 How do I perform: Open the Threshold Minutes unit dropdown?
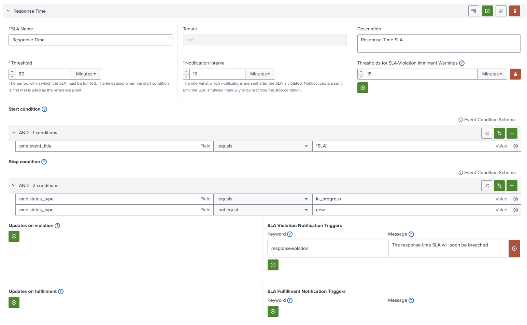tap(86, 74)
